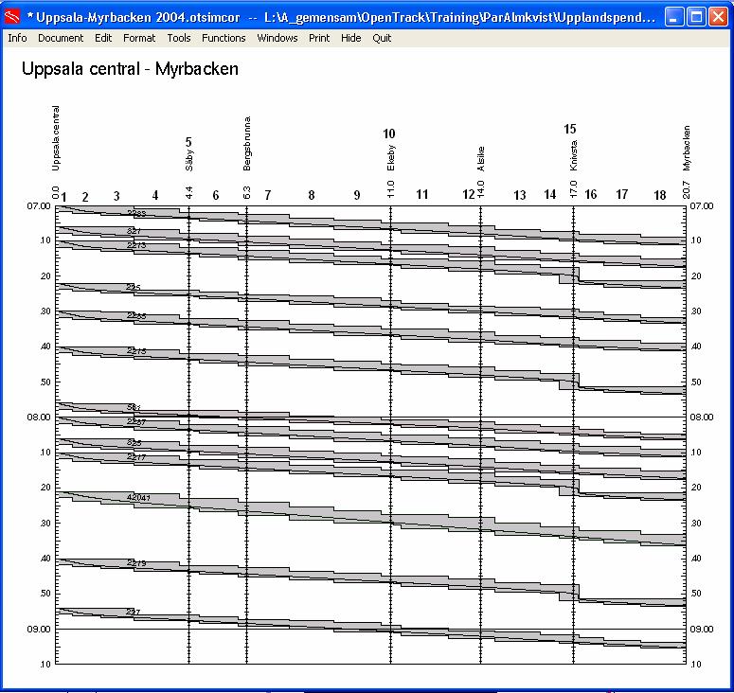734x693 pixels.
Task: Close the timetable window
Action: (x=718, y=17)
